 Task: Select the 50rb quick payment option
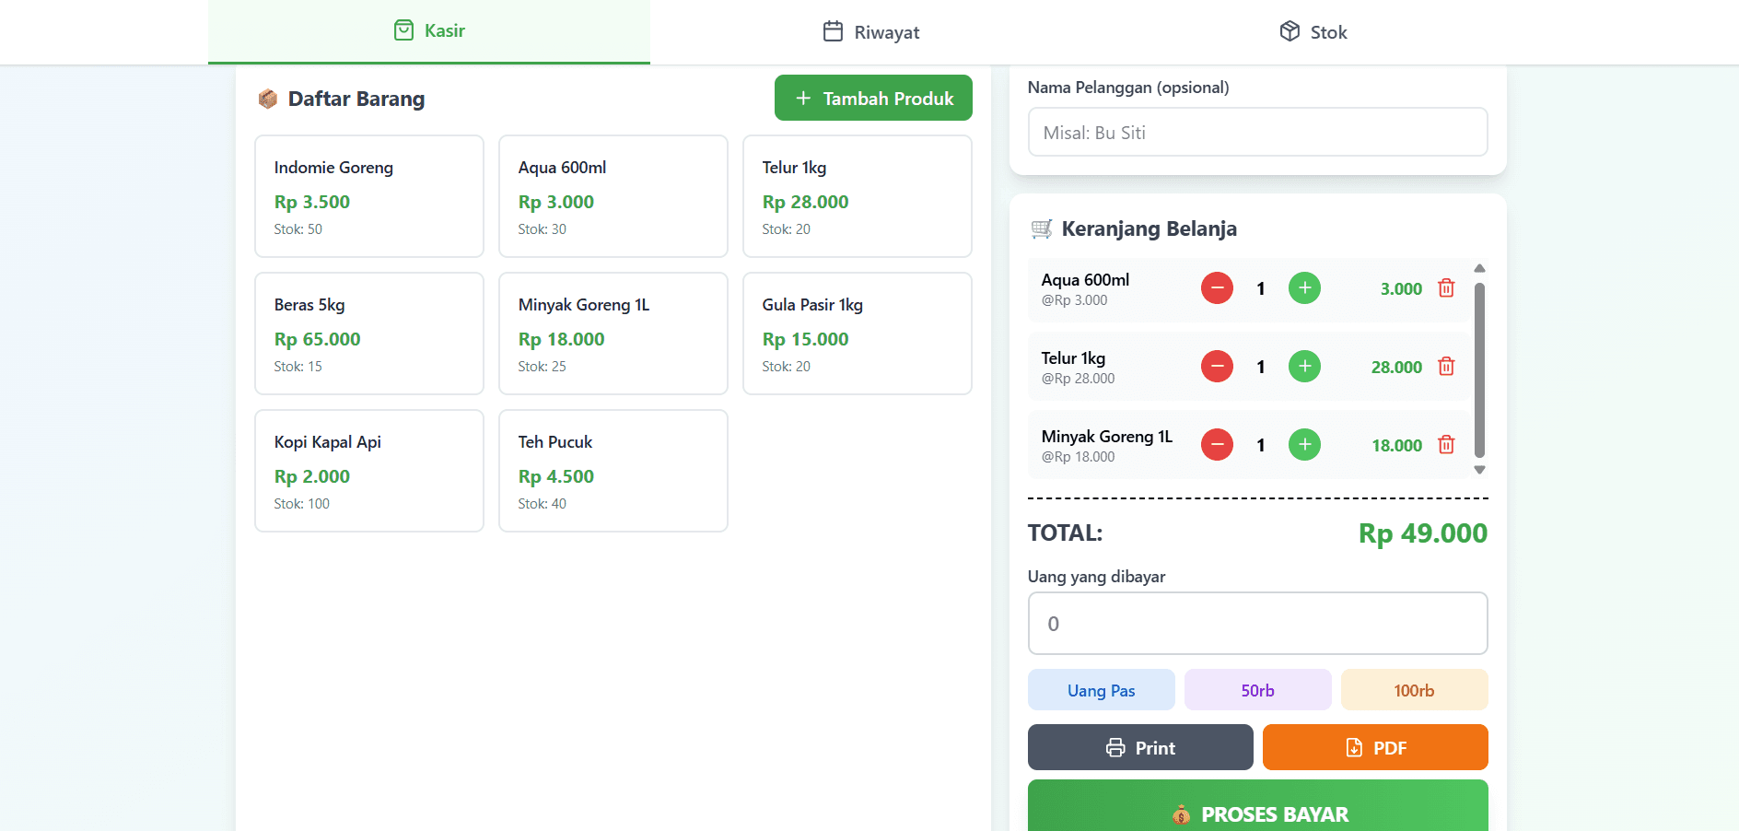pyautogui.click(x=1257, y=690)
